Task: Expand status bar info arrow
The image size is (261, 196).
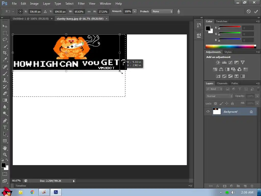Action: coord(74,181)
